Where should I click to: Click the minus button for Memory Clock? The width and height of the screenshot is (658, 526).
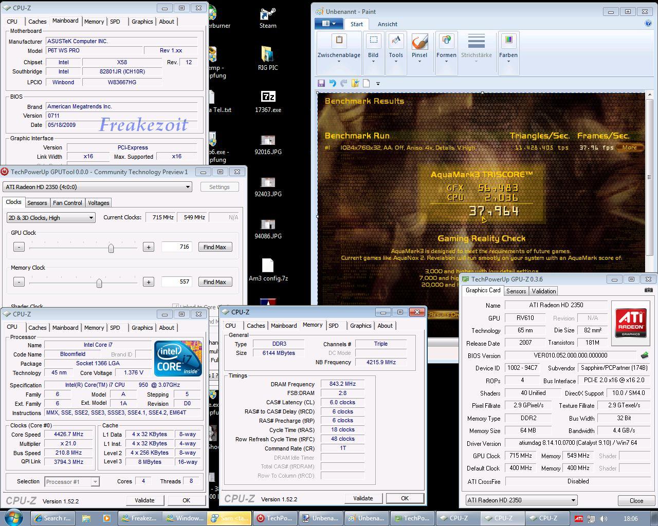coord(19,282)
